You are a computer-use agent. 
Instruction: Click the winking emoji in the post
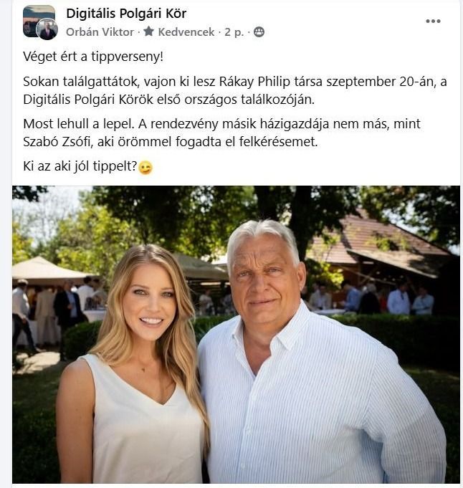coord(145,168)
